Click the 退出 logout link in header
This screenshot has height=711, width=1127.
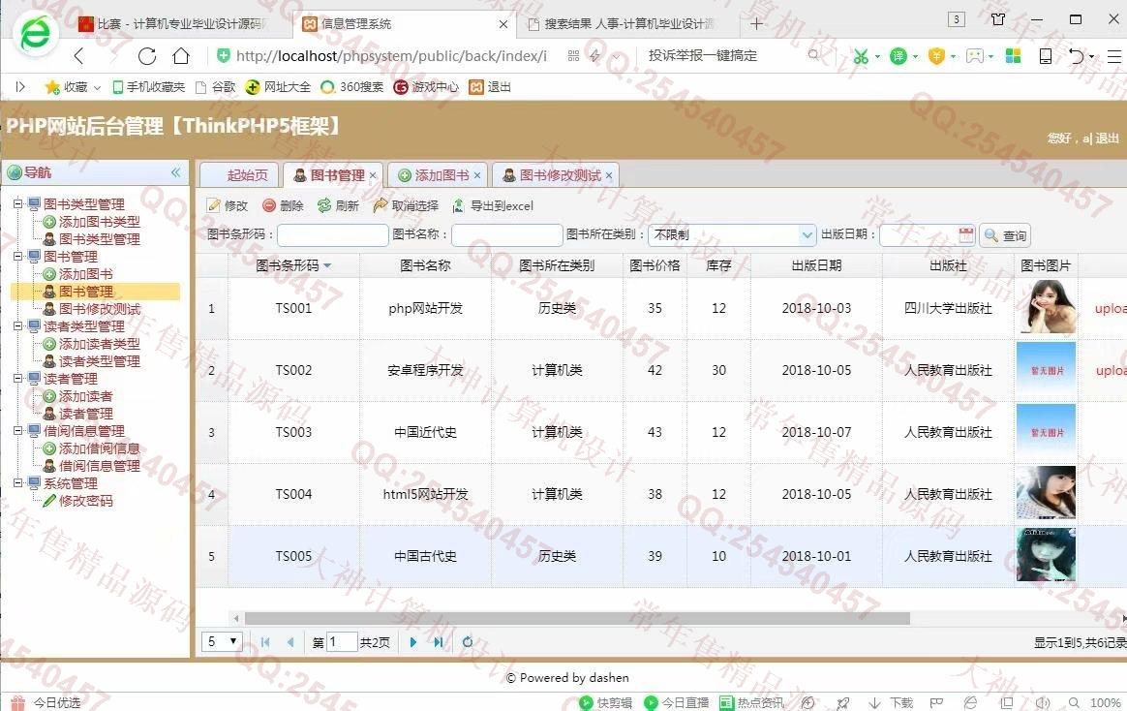pos(1107,139)
